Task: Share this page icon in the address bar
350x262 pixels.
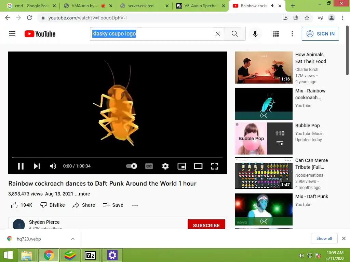Action: (296, 18)
